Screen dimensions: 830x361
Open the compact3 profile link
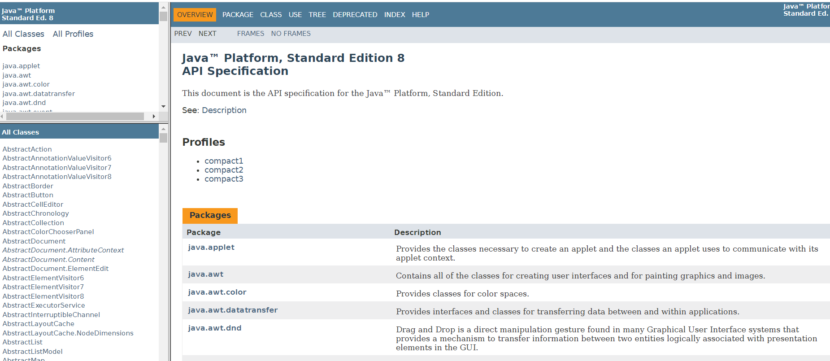coord(224,179)
